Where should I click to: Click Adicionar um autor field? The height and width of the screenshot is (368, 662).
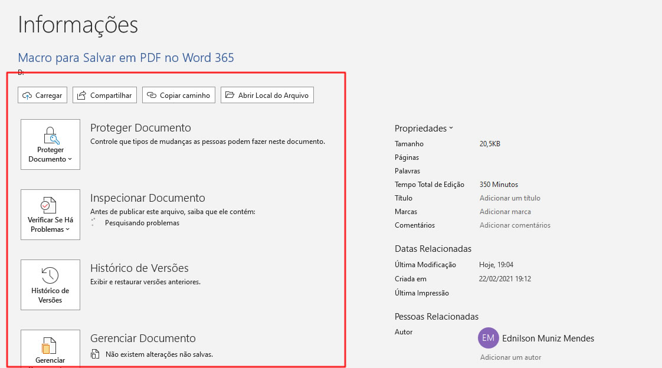[510, 357]
